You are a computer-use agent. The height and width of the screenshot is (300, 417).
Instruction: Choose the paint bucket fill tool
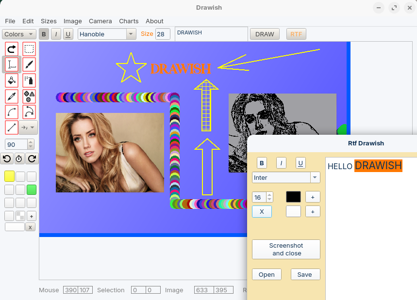[12, 80]
